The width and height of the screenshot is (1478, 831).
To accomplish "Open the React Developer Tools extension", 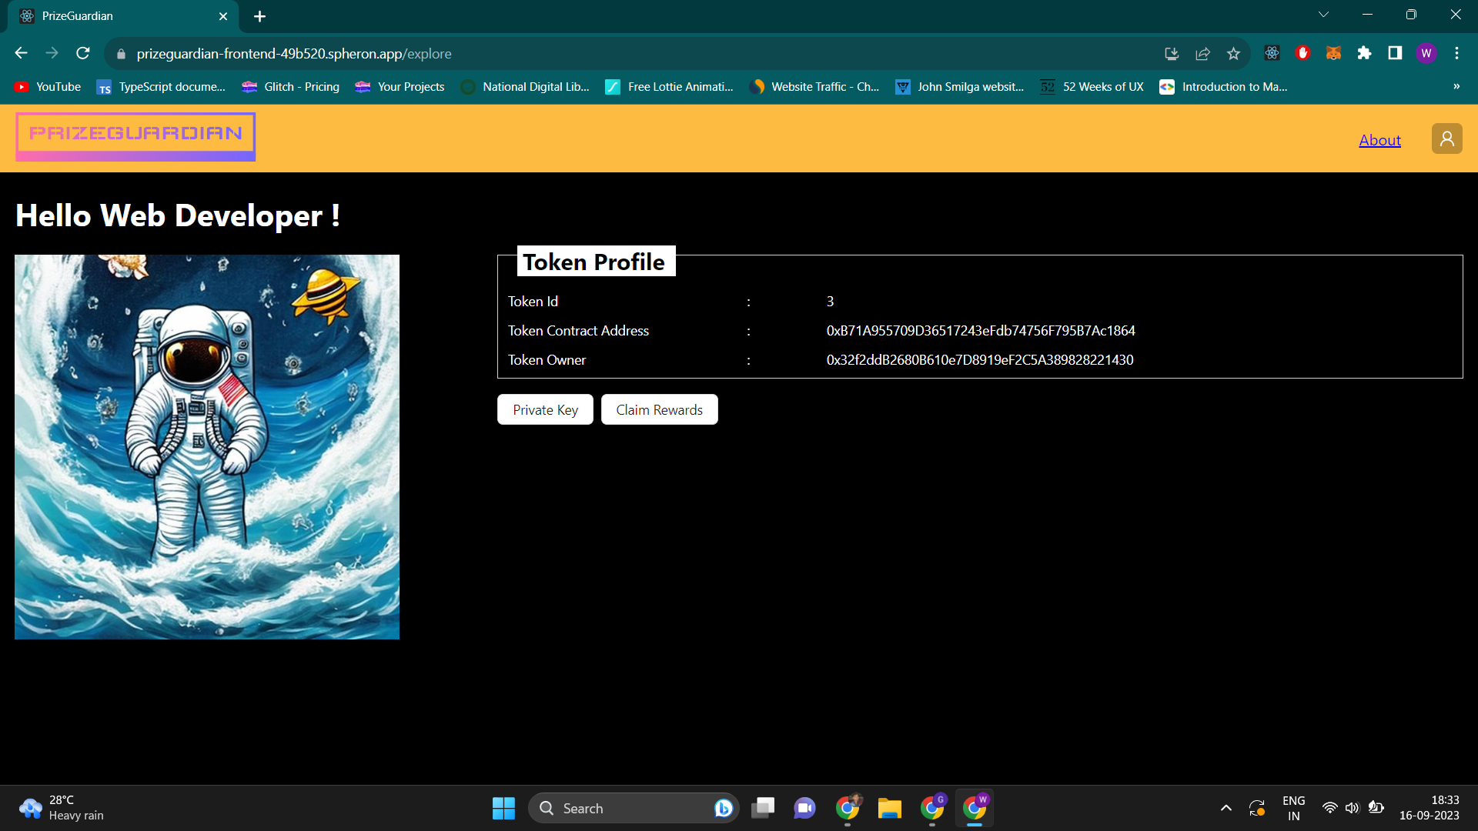I will (x=1272, y=53).
